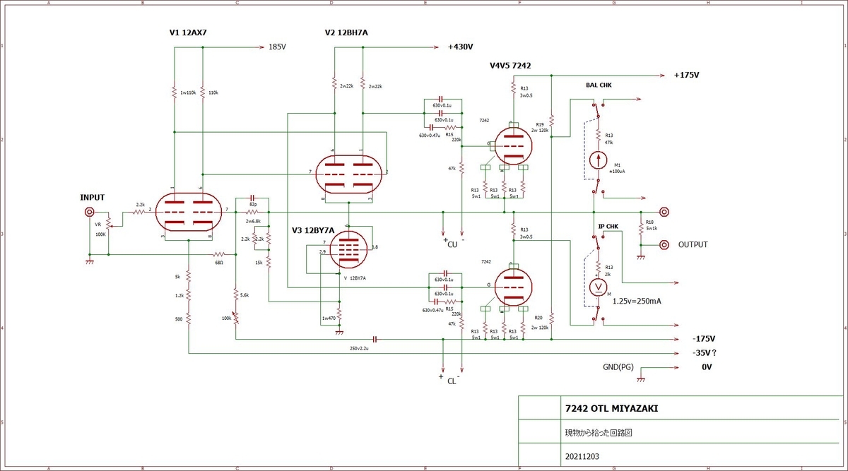
Task: Click the '1.25v=250mA' annotation
Action: [638, 300]
